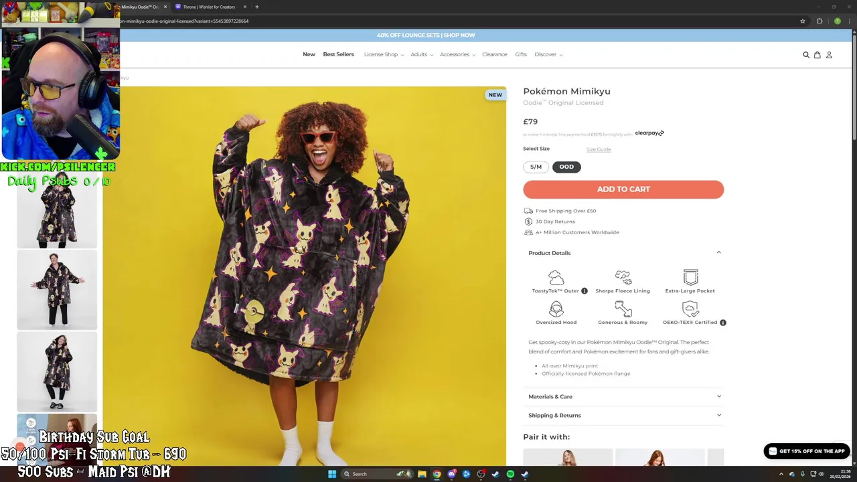Expand the Adults menu
Viewport: 857px width, 482px height.
pyautogui.click(x=422, y=54)
